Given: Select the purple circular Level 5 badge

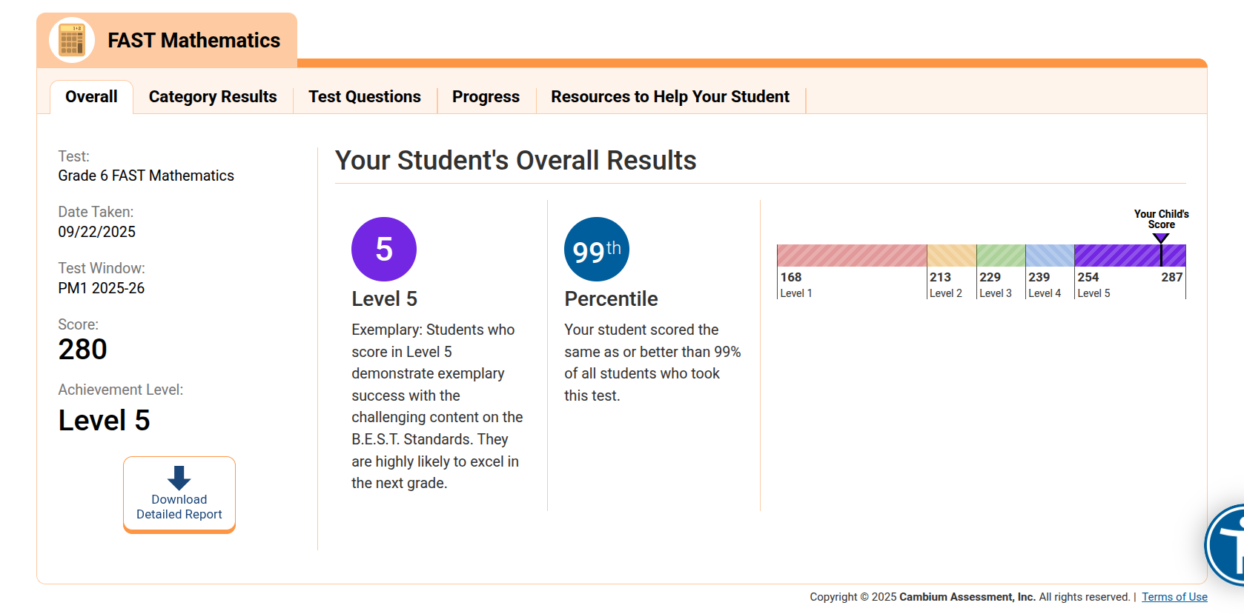Looking at the screenshot, I should pos(383,249).
